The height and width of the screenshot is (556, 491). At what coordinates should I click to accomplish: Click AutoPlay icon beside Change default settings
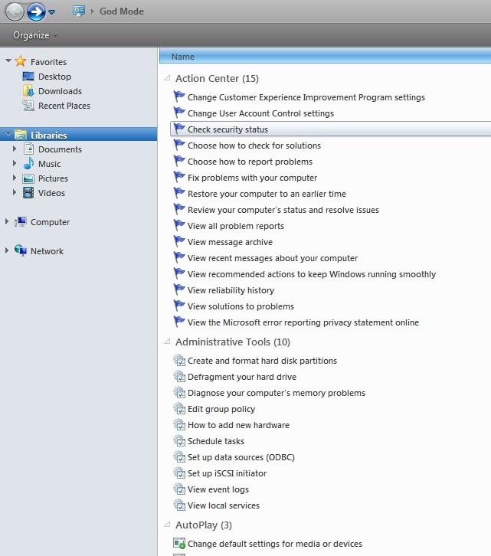tap(179, 543)
